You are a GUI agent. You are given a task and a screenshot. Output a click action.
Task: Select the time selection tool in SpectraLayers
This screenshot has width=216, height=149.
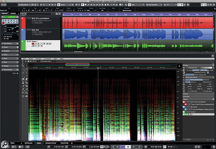[x=26, y=66]
